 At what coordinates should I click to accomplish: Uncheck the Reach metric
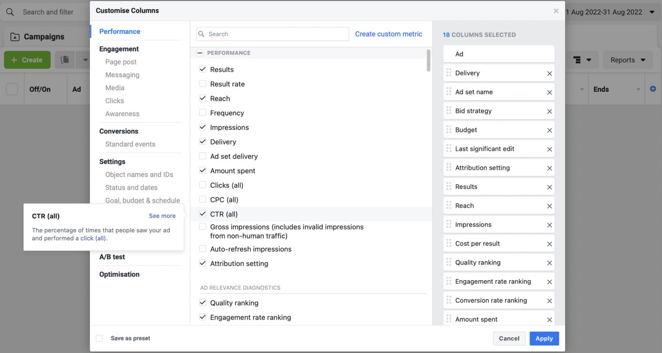coord(203,98)
